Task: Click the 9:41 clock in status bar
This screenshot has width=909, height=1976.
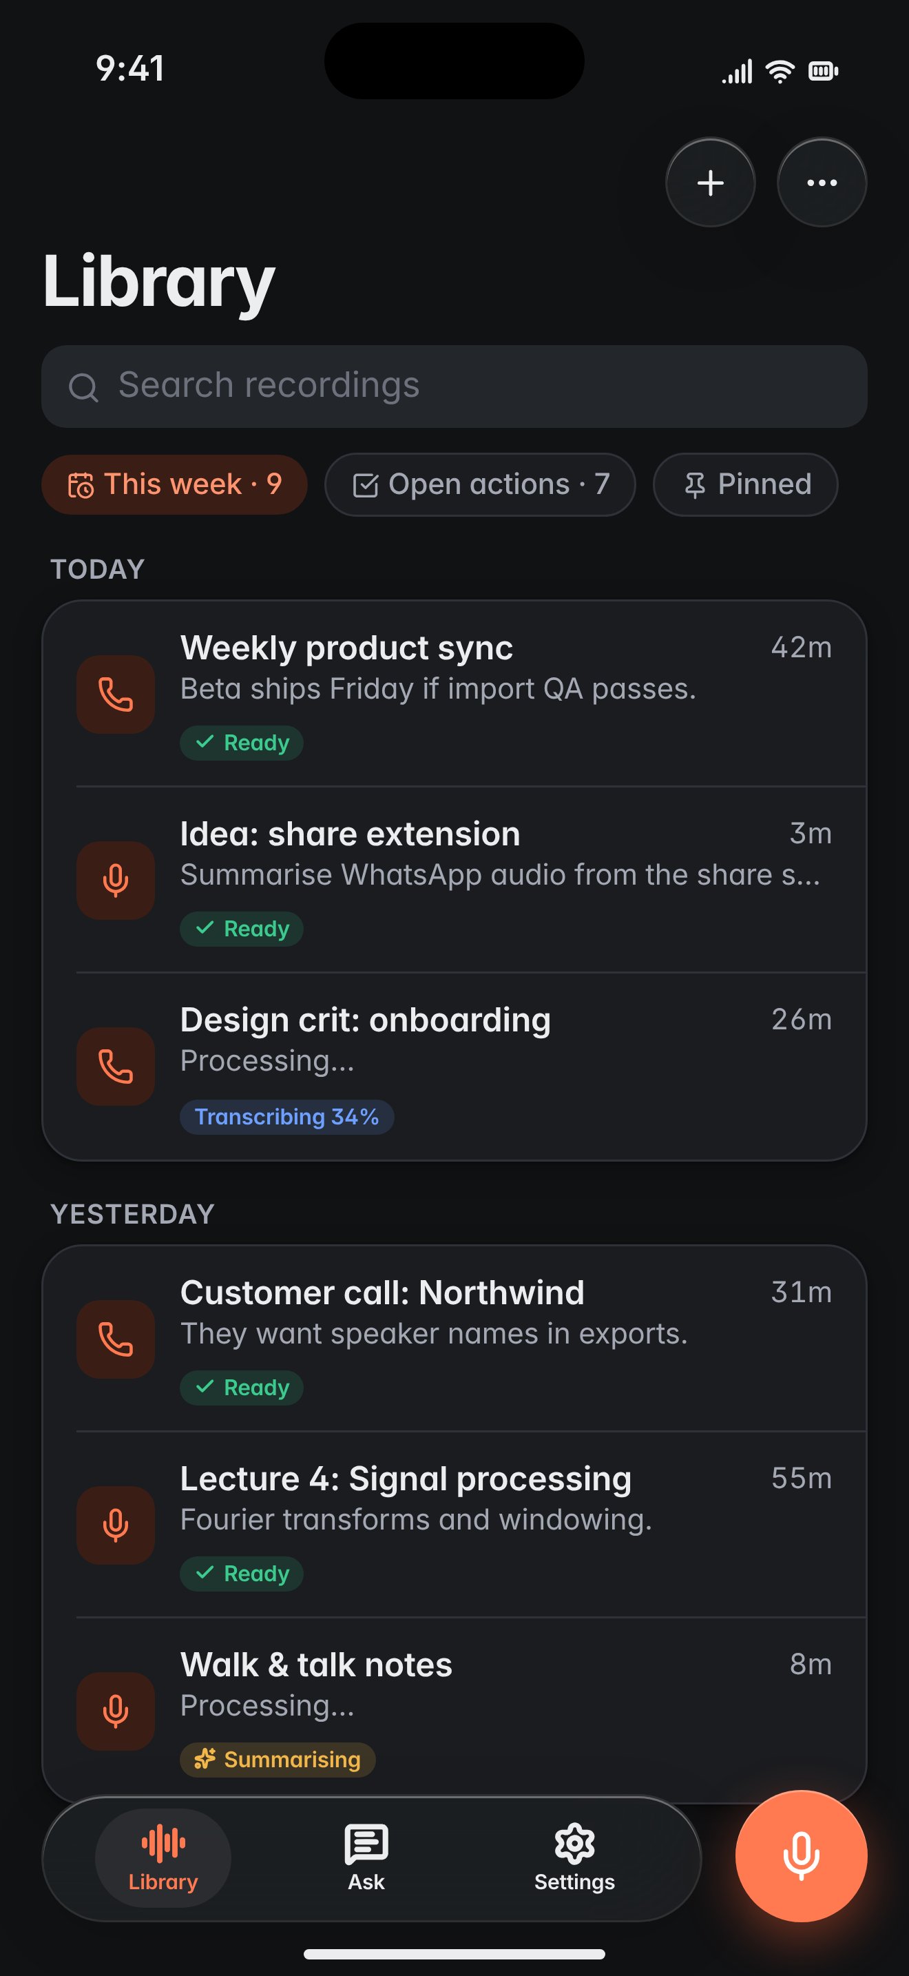Action: coord(129,68)
